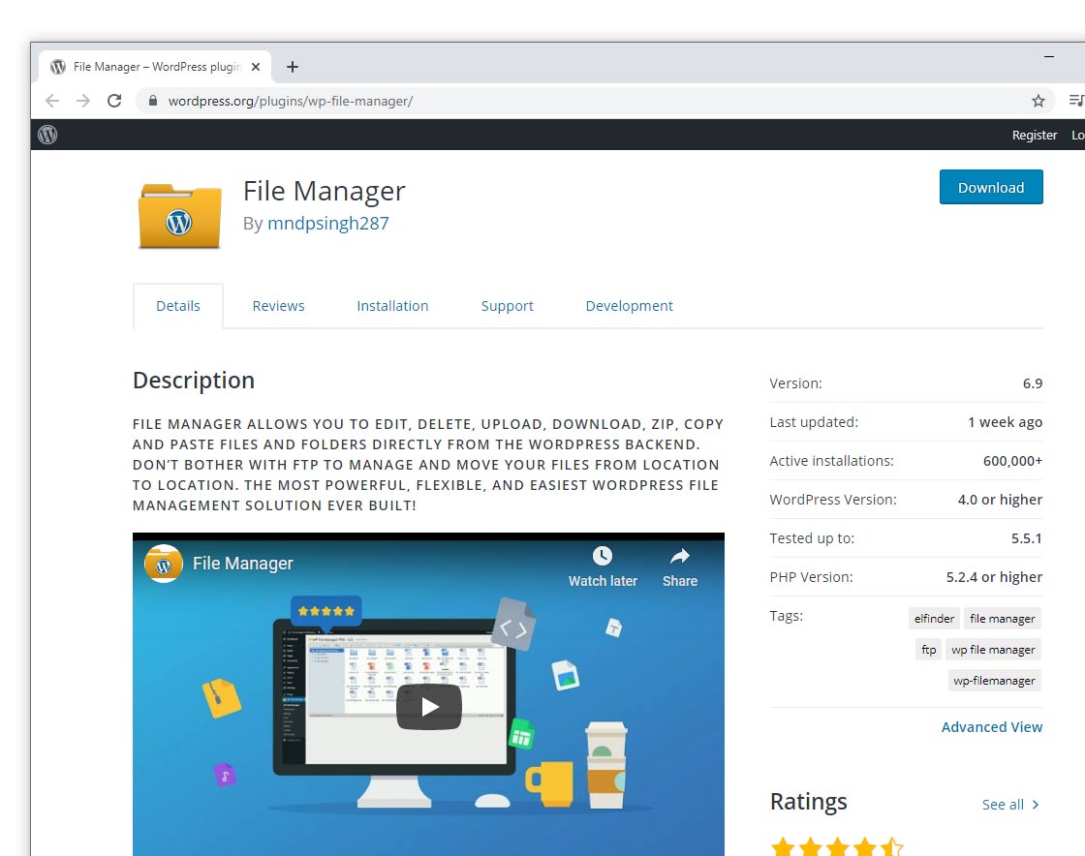Click the File Manager folder plugin icon
This screenshot has width=1085, height=856.
click(180, 216)
